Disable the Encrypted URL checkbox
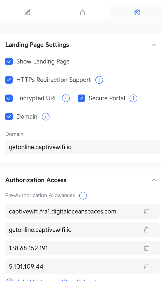Screen dimensions: 161x281 pos(9,98)
